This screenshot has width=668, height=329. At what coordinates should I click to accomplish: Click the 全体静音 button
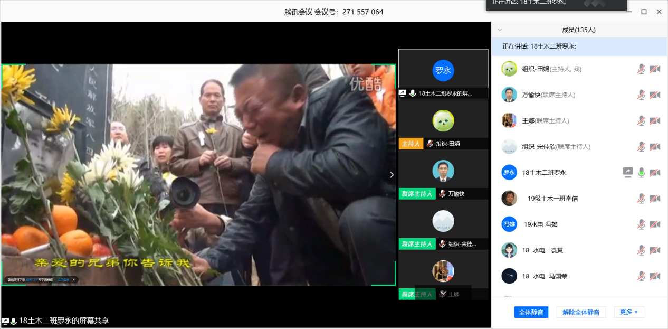coord(531,312)
